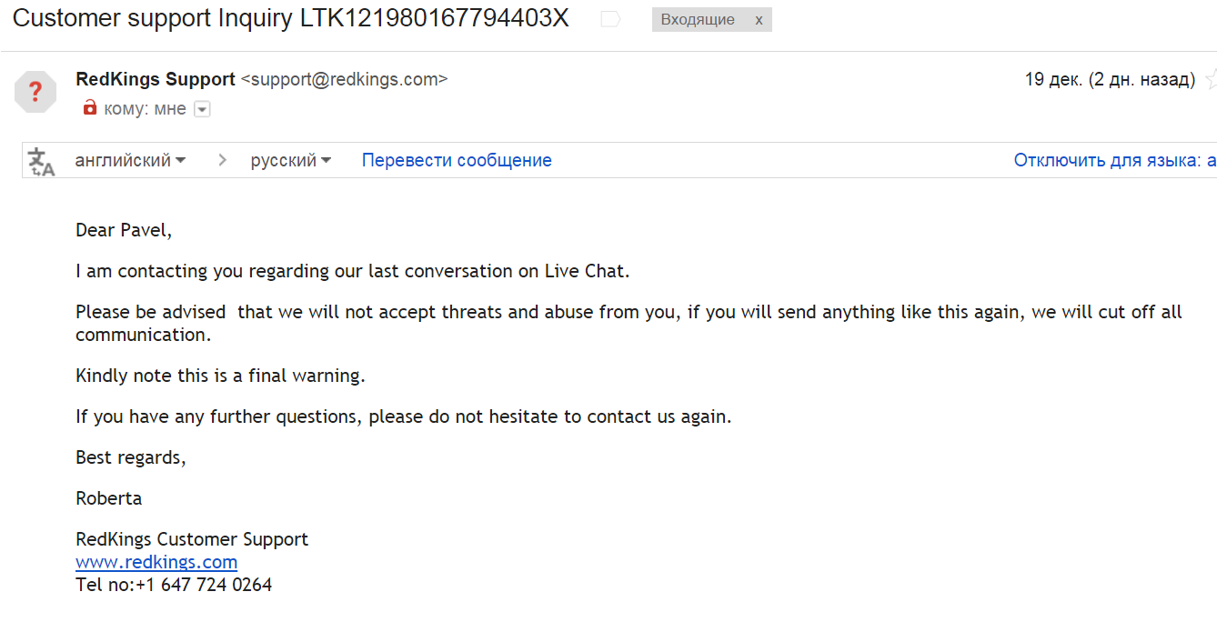Expand details arrow next to кому: мне
The height and width of the screenshot is (642, 1217).
[203, 109]
